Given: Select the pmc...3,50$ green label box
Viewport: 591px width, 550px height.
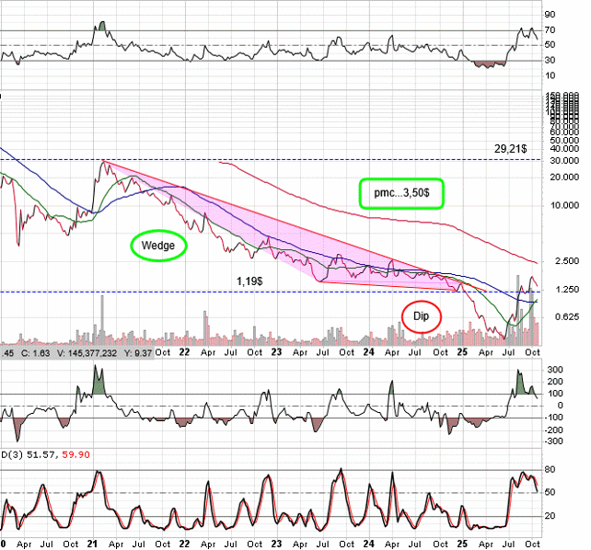Looking at the screenshot, I should point(401,192).
